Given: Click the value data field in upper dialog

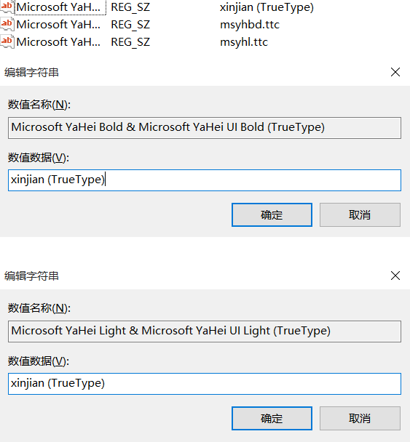Looking at the screenshot, I should [205, 180].
